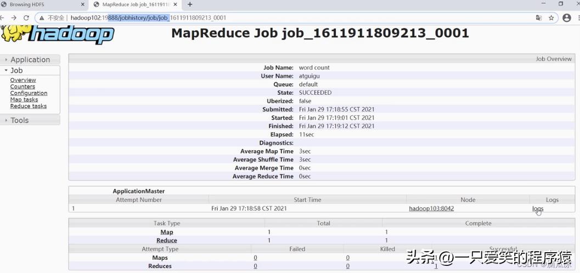580x273 pixels.
Task: Go forward with the browser arrow
Action: tap(13, 18)
